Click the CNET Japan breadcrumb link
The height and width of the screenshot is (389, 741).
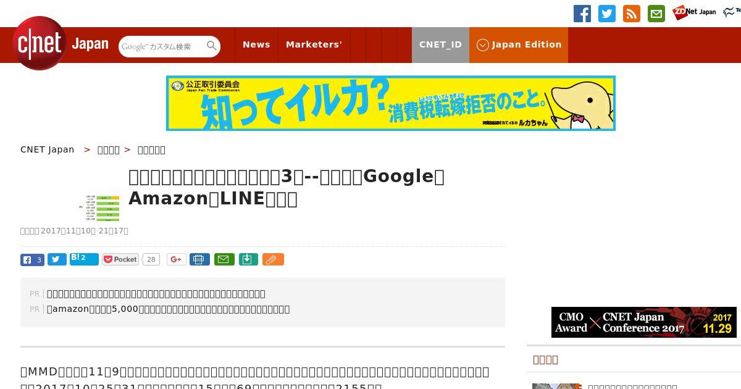[x=48, y=149]
